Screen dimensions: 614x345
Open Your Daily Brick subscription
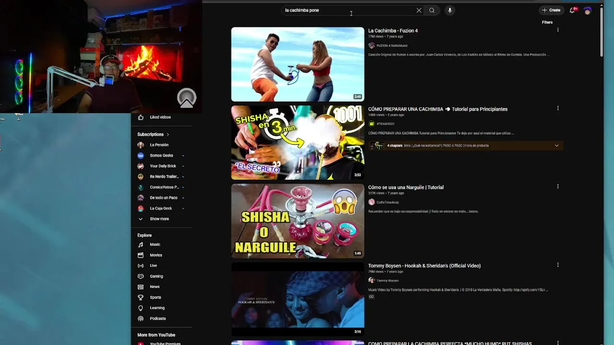(161, 166)
